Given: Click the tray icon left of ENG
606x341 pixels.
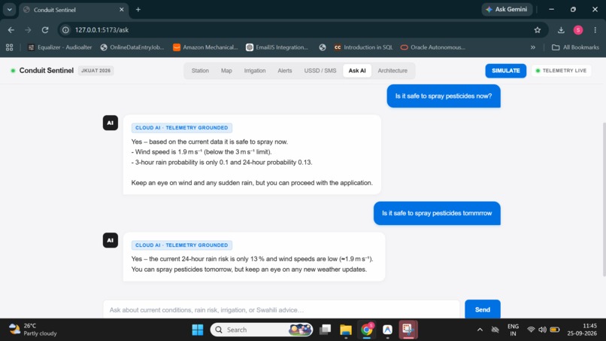Looking at the screenshot, I should [495, 330].
